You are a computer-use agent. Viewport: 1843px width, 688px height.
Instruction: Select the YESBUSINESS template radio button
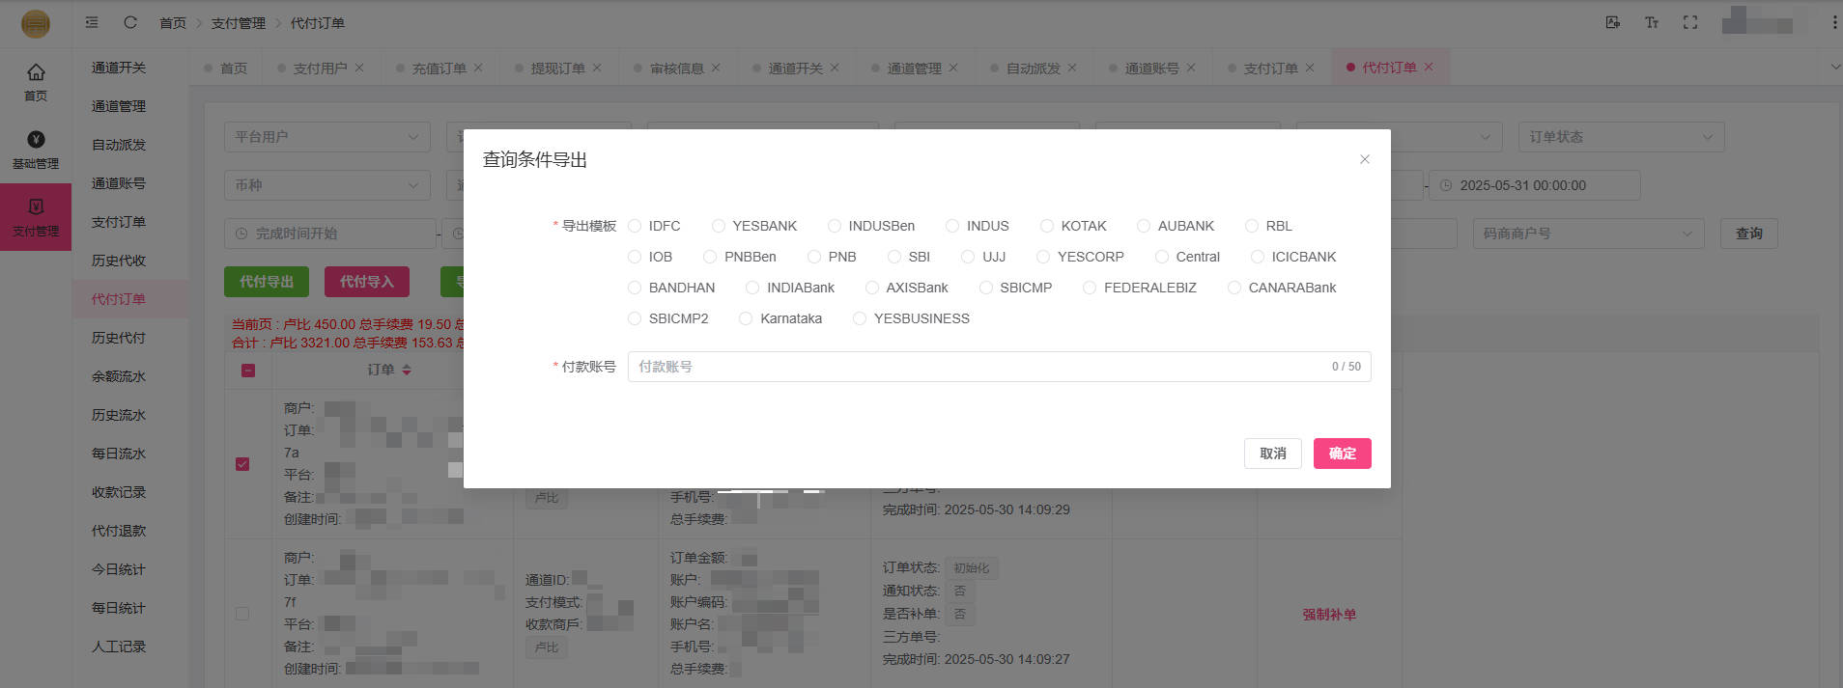(x=860, y=318)
